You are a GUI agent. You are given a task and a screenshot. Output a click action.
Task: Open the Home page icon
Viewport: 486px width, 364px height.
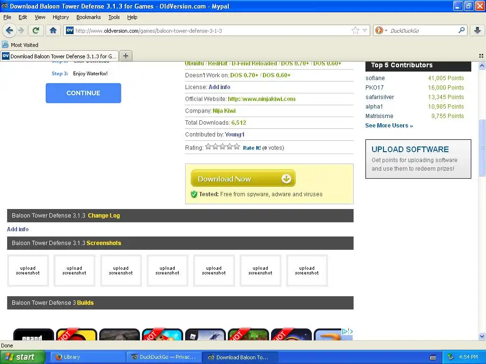[53, 30]
